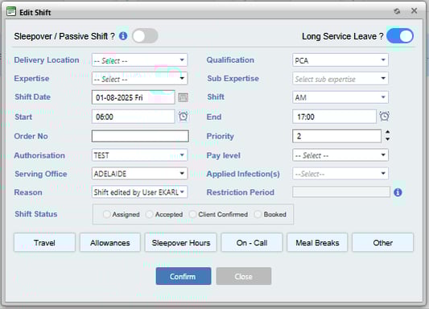Viewport: 429px width, 309px height.
Task: Open the Shift Date calendar picker icon
Action: [183, 97]
